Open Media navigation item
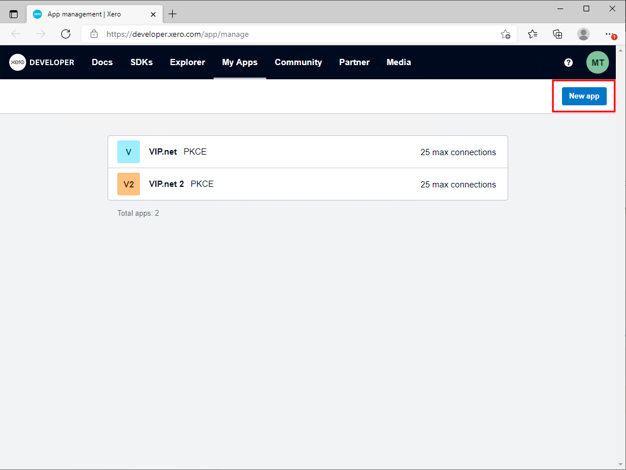This screenshot has width=626, height=470. click(398, 62)
